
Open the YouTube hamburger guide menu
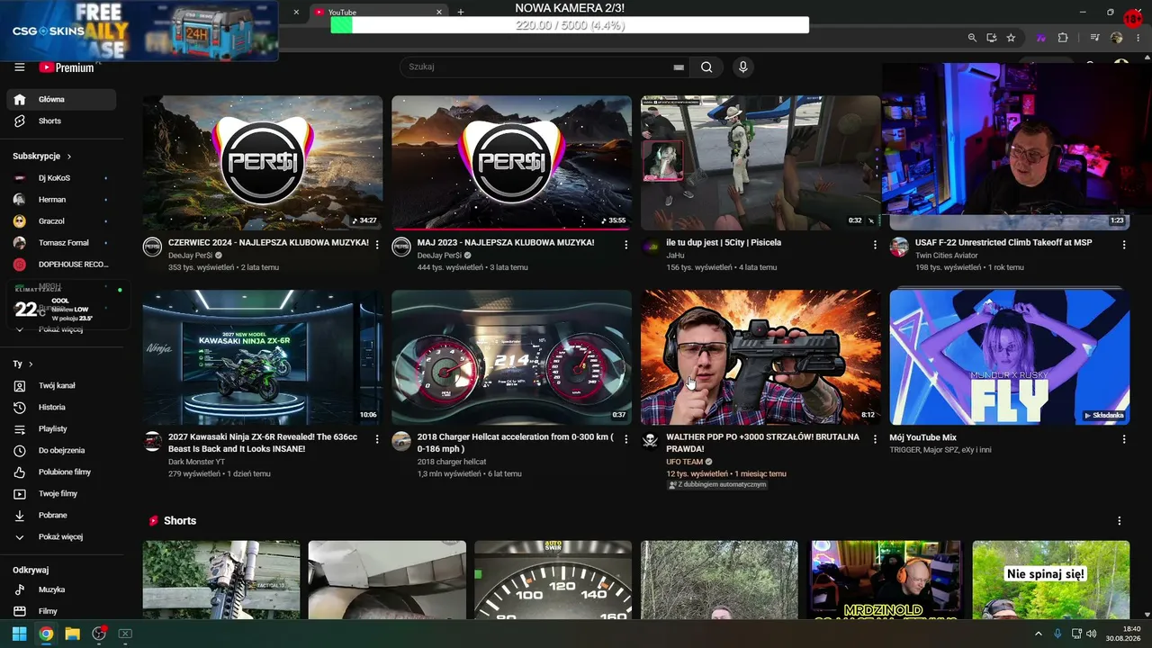(x=19, y=67)
